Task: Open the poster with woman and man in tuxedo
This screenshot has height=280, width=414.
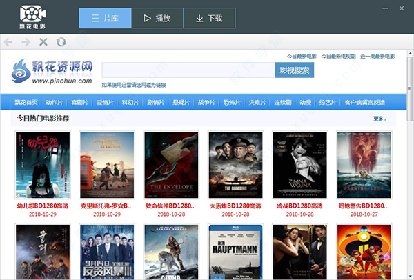Action: tap(300, 252)
